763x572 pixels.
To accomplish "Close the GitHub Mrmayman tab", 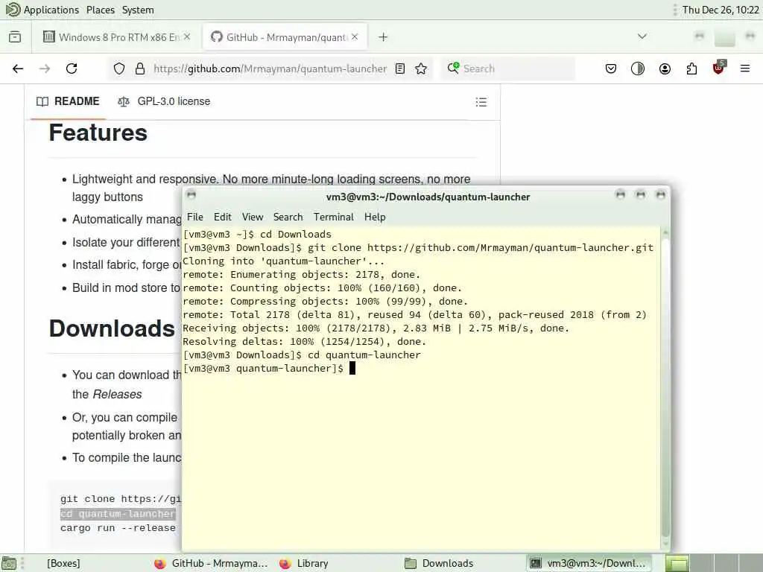I will click(x=355, y=37).
